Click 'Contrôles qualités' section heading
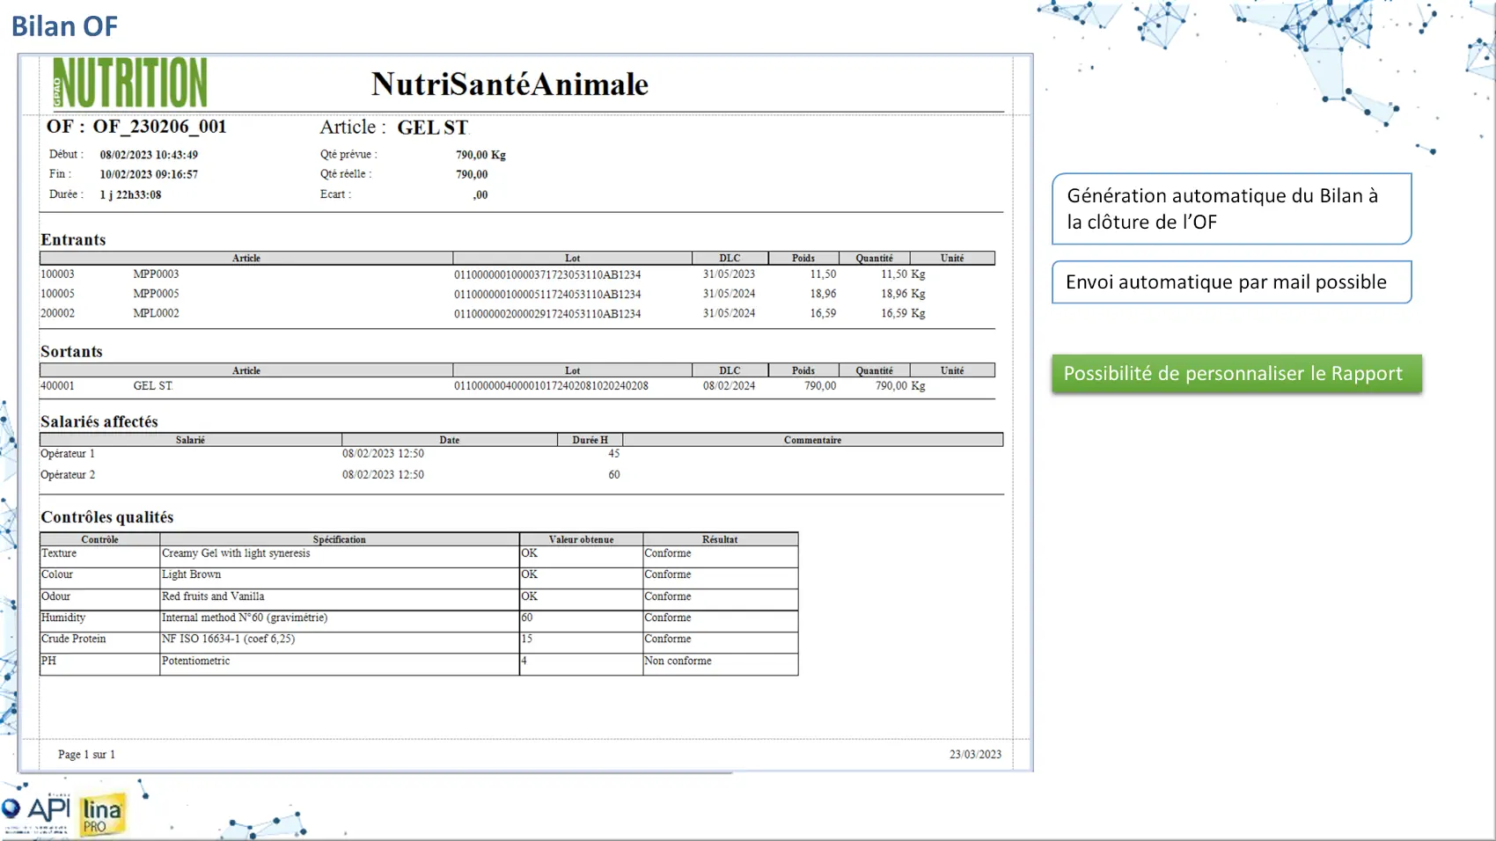Image resolution: width=1496 pixels, height=841 pixels. coord(107,517)
